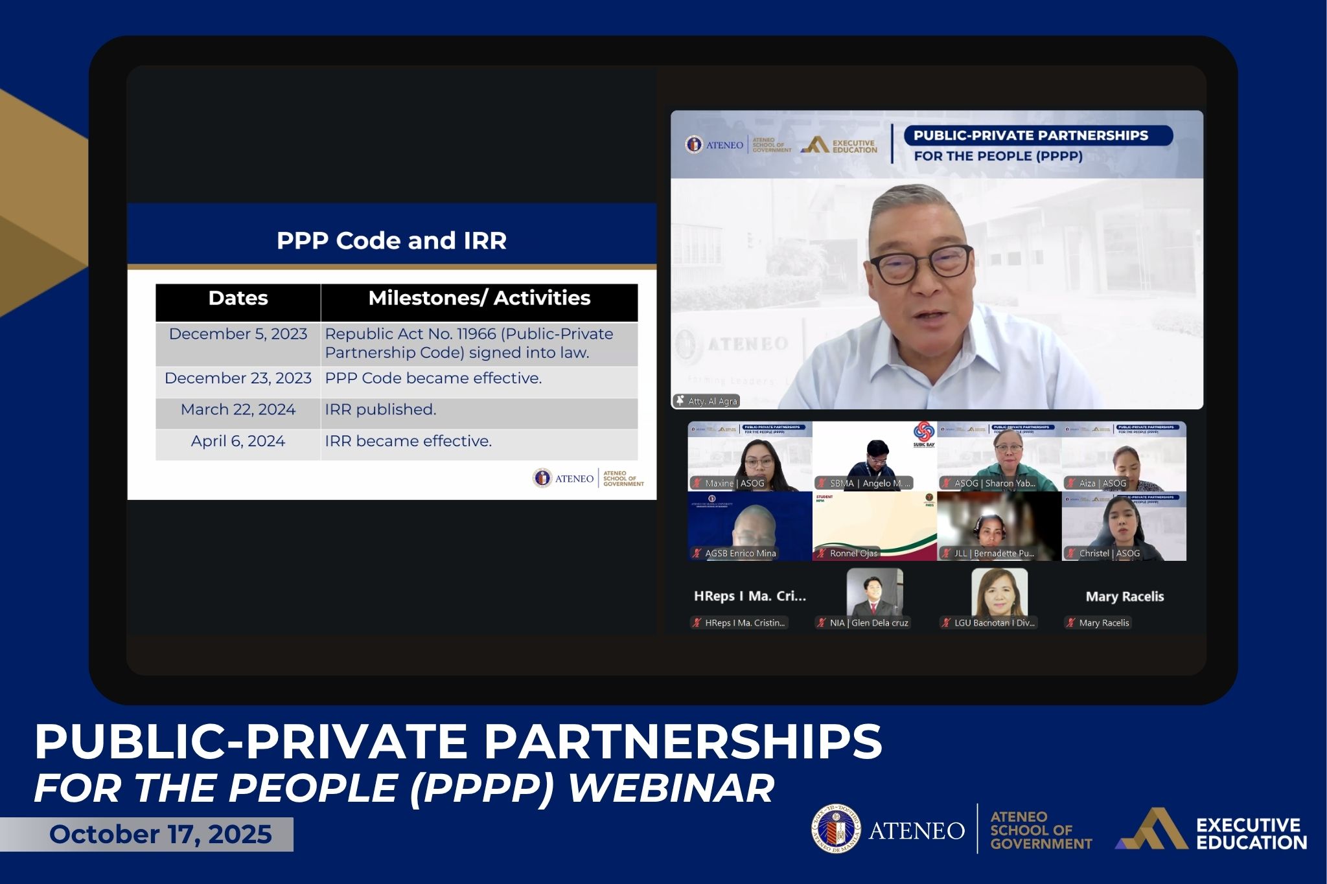Unmute Maxine | ASOG's microphone
This screenshot has width=1327, height=884.
click(x=697, y=483)
